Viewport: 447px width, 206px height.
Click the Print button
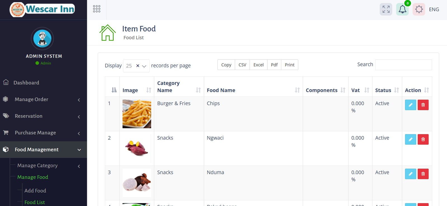pos(289,65)
